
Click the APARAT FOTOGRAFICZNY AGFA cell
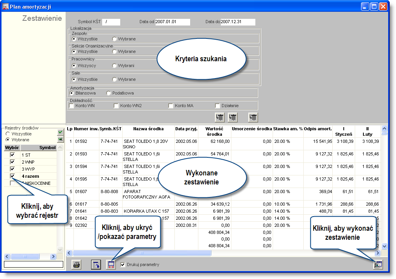[148, 194]
